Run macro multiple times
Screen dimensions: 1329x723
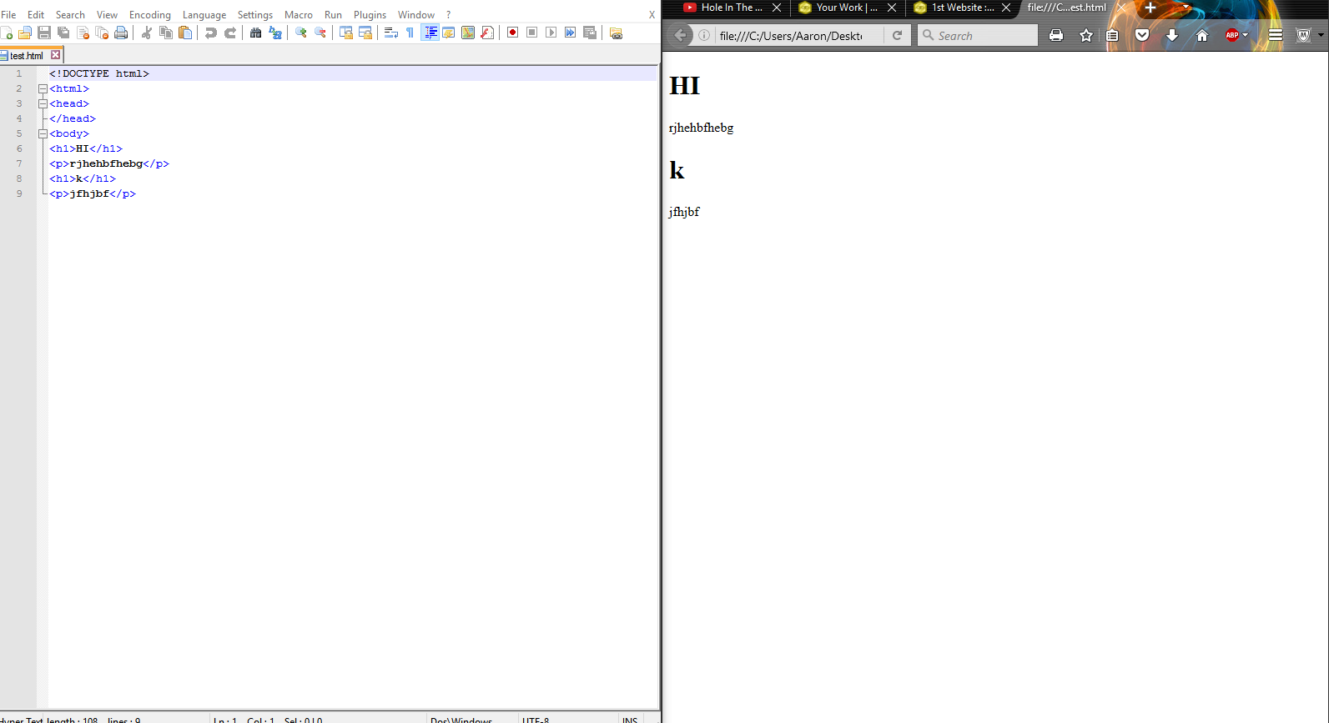pos(571,33)
